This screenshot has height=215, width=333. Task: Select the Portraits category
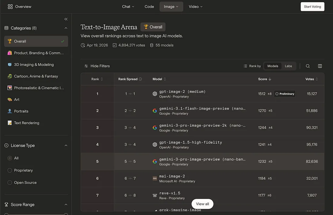point(36,111)
